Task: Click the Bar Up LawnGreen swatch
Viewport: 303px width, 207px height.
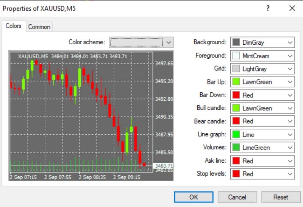Action: click(236, 82)
